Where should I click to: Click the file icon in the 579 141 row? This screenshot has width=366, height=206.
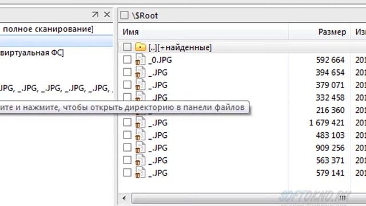[140, 173]
